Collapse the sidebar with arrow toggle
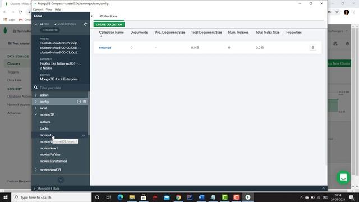Viewport: 359px width, 202px height. [x=91, y=16]
